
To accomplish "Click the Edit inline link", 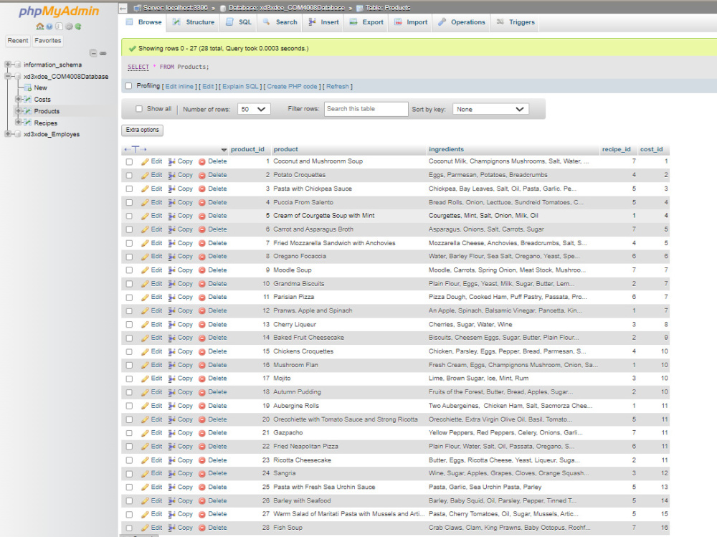I will (179, 87).
